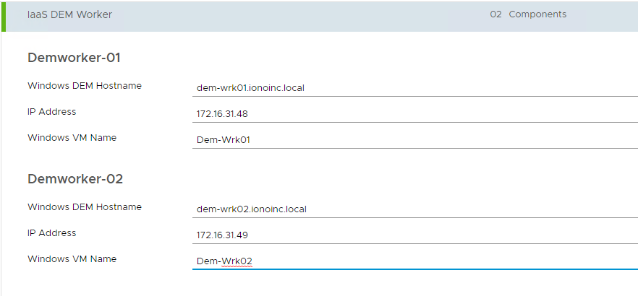Click the IaaS DEM Worker section header

click(69, 14)
